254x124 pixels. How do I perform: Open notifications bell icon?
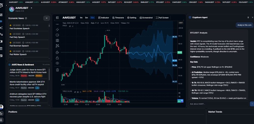pyautogui.click(x=1, y=120)
